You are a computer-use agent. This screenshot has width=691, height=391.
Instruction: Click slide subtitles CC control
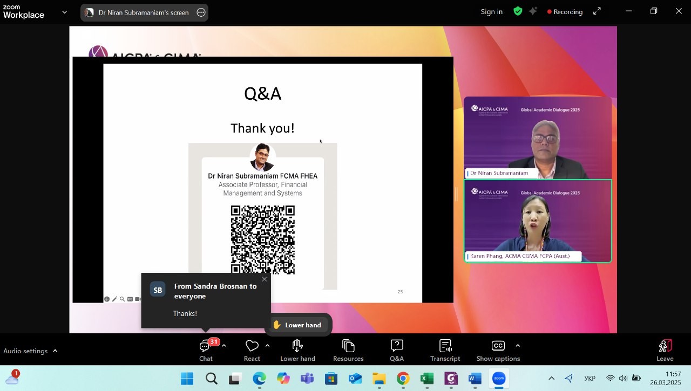[130, 299]
